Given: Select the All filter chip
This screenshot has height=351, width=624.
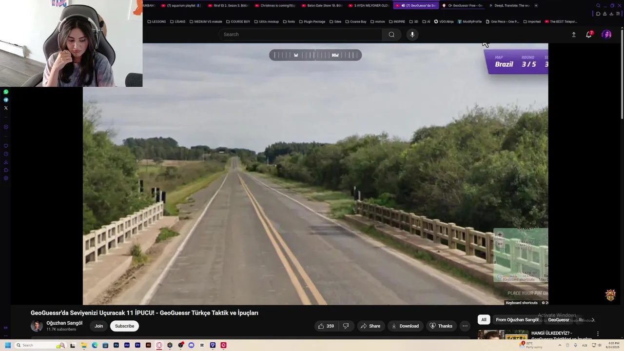Looking at the screenshot, I should [x=484, y=320].
